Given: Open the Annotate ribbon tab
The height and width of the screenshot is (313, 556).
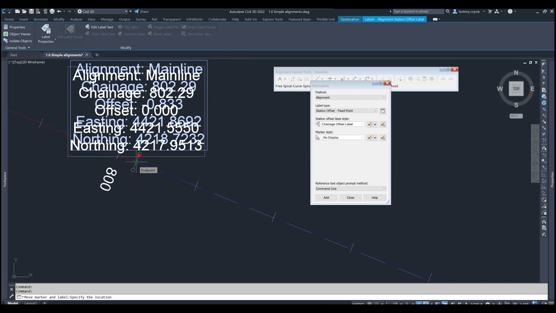Looking at the screenshot, I should tap(41, 19).
